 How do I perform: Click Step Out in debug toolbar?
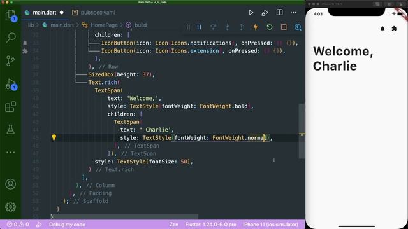coord(242,27)
